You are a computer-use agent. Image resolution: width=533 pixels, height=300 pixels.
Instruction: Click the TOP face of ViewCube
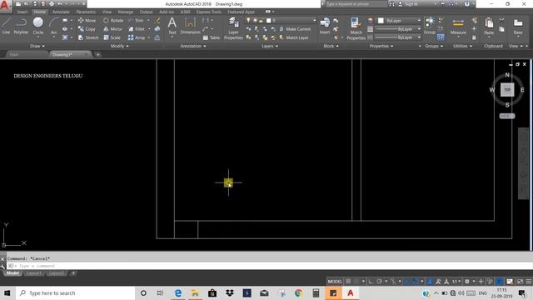(x=507, y=90)
